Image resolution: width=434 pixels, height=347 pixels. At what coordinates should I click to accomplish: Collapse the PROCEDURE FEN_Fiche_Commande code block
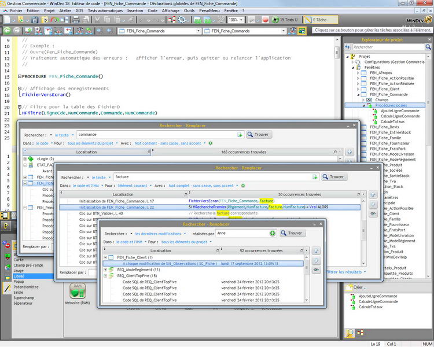[19, 76]
